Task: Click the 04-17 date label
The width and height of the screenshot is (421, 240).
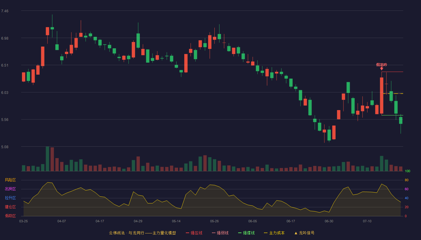Action: pyautogui.click(x=100, y=221)
